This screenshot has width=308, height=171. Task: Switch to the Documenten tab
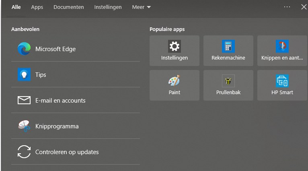[68, 7]
